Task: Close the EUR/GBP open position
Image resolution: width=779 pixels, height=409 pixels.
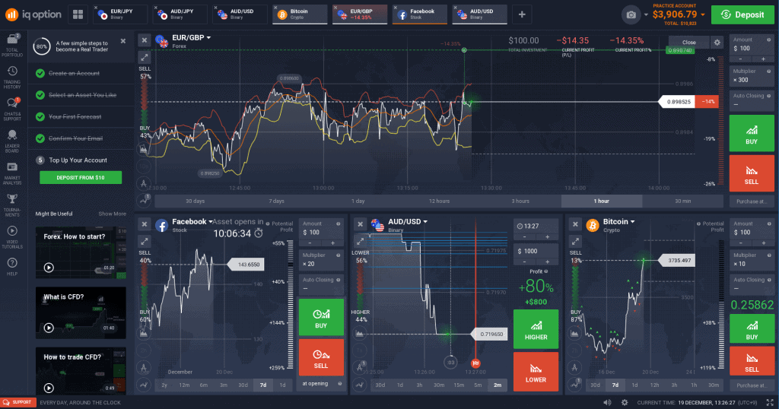Action: click(x=688, y=42)
